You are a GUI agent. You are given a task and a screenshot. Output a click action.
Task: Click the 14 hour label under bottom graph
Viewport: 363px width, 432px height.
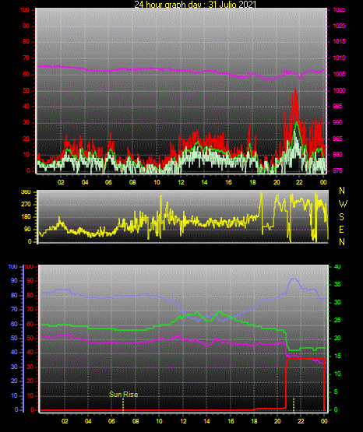(x=206, y=421)
